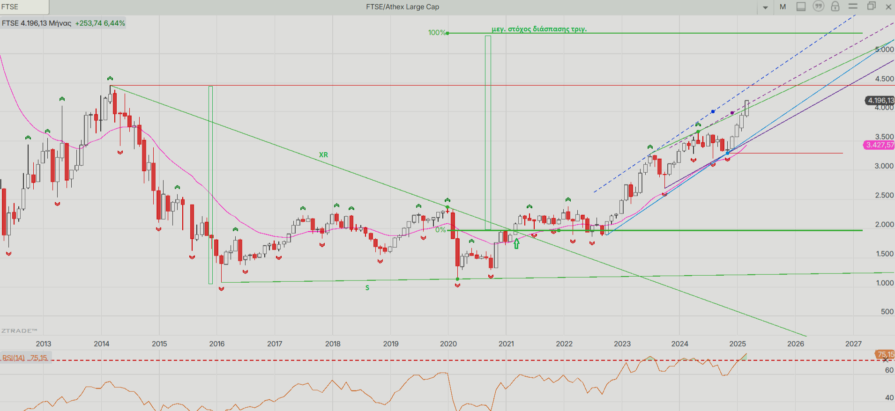The height and width of the screenshot is (411, 895).
Task: Click the XR trendline label
Action: pos(323,154)
